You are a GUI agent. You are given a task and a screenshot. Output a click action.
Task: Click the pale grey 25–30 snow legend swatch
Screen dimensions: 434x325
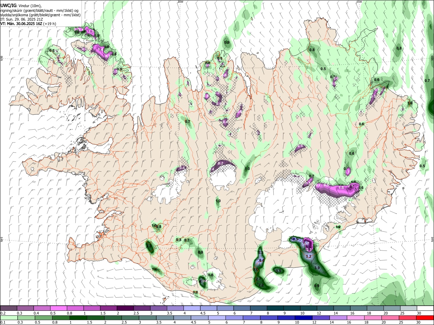pyautogui.click(x=409, y=308)
